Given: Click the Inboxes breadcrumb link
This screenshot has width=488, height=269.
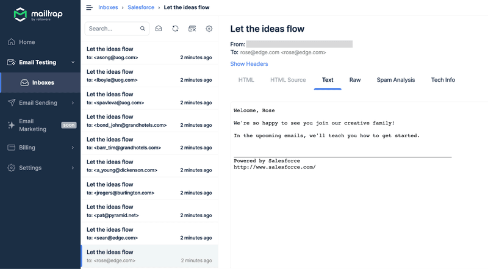Looking at the screenshot, I should point(109,7).
